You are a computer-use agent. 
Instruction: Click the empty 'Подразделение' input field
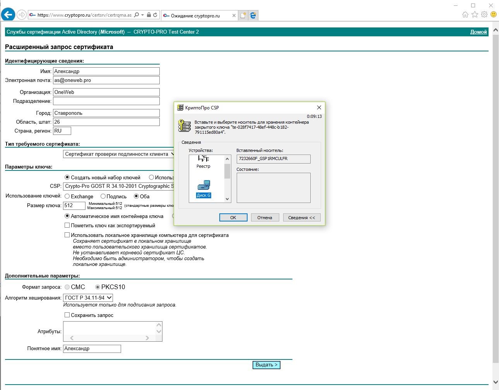106,101
